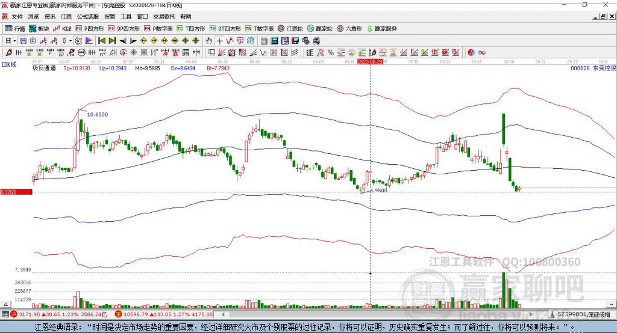Open the 窗口 menu

point(142,16)
